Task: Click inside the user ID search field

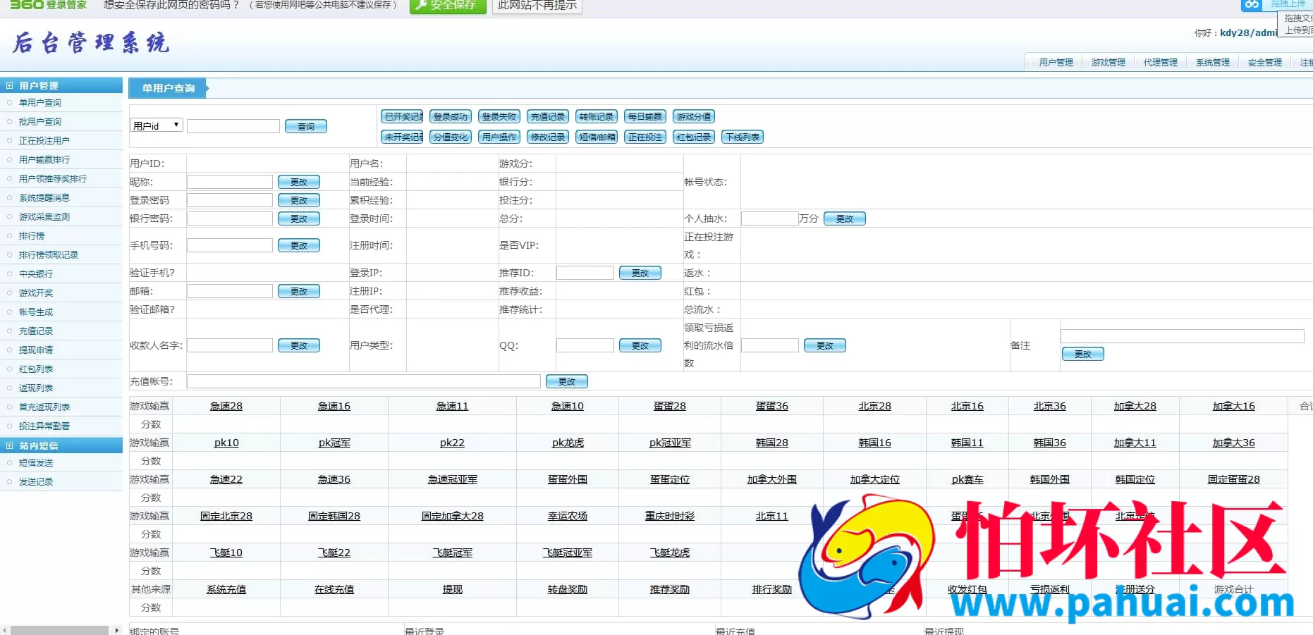Action: [233, 126]
